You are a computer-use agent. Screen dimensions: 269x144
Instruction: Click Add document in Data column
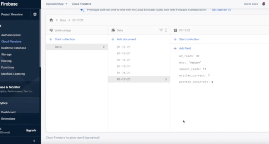click(x=126, y=39)
